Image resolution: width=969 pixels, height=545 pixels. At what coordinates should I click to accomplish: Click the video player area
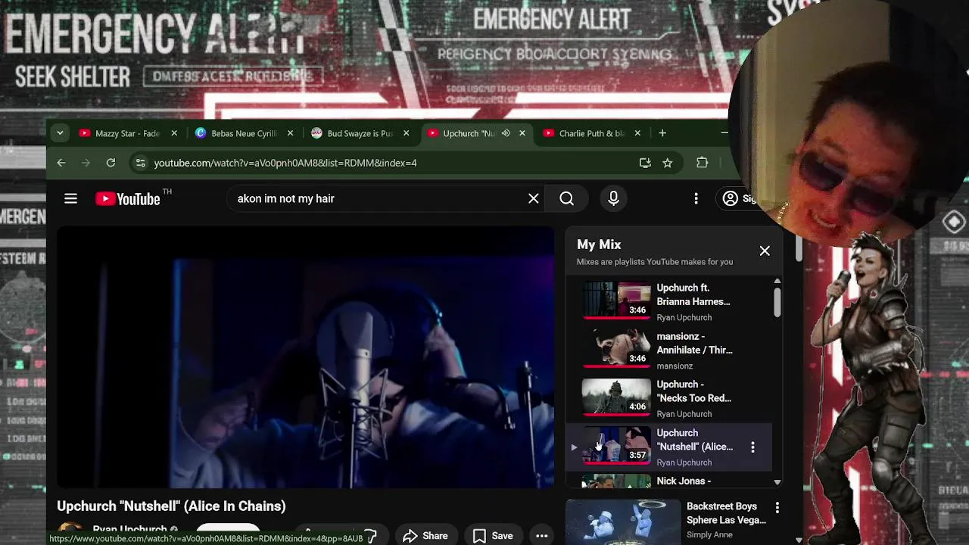point(306,357)
